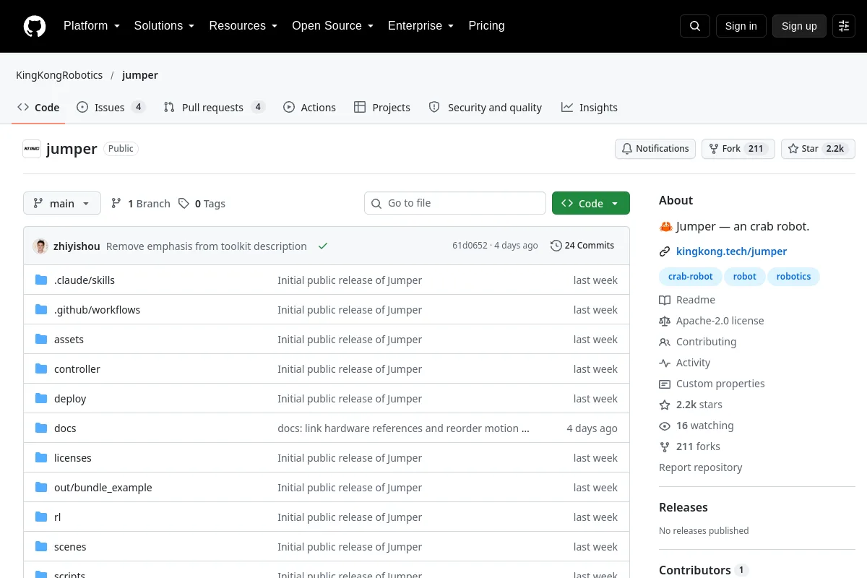Open the kingkong.tech/jumper link

[731, 251]
